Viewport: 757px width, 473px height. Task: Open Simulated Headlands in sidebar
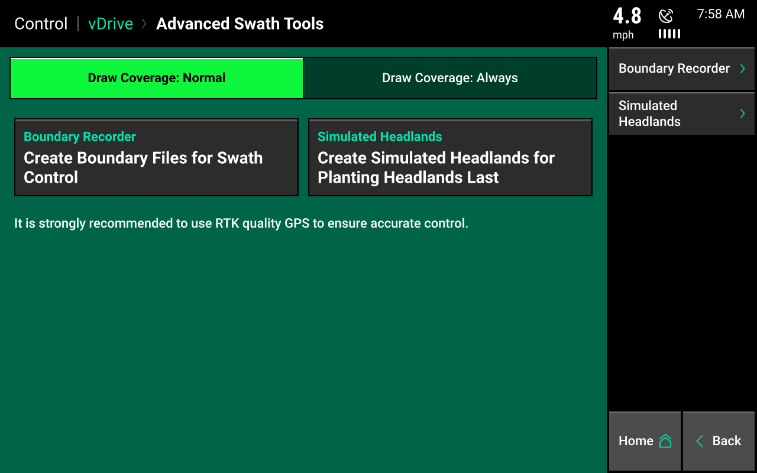click(682, 114)
